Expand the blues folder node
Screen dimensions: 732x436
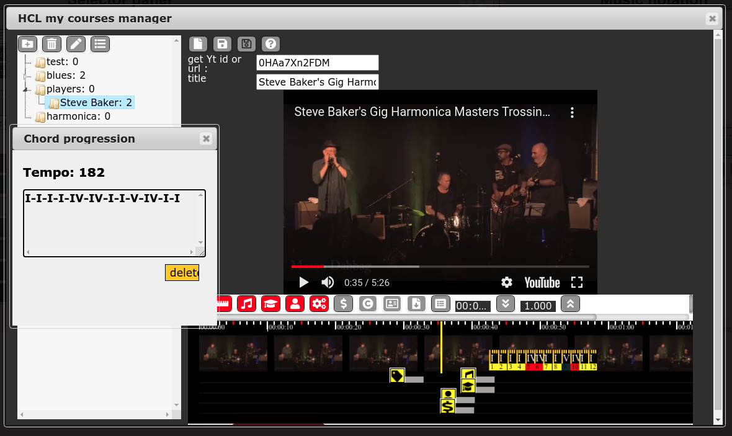pyautogui.click(x=25, y=76)
